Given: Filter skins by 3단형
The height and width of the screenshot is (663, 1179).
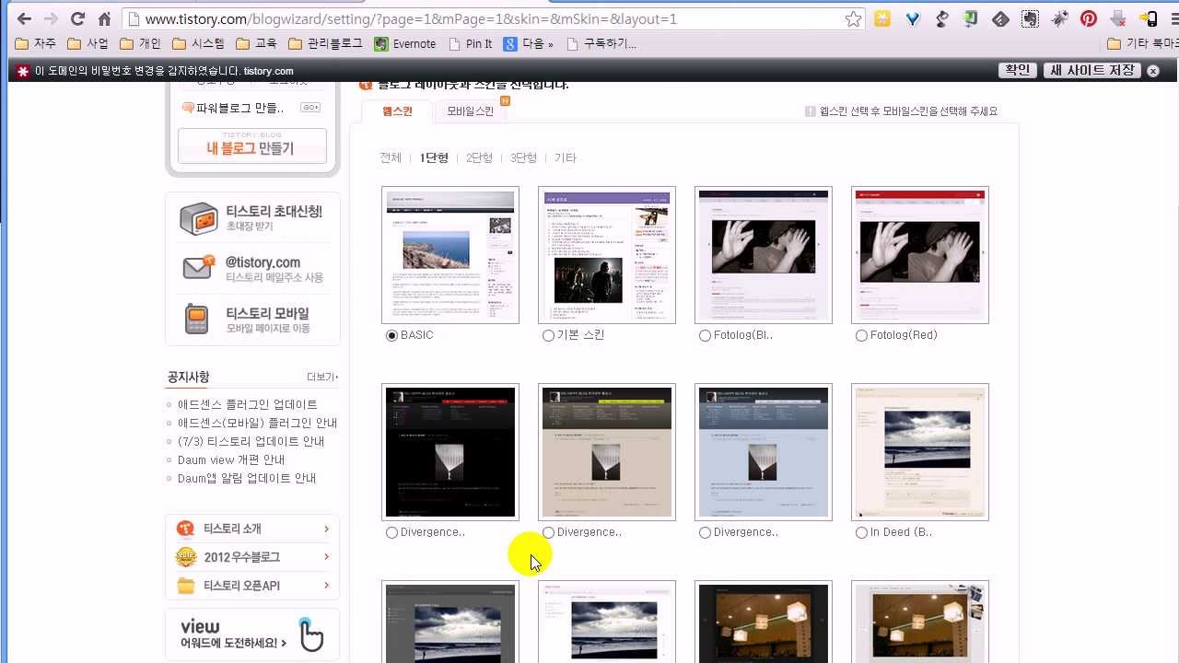Looking at the screenshot, I should [523, 158].
